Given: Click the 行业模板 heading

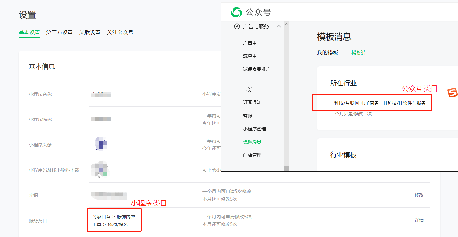Looking at the screenshot, I should 343,155.
